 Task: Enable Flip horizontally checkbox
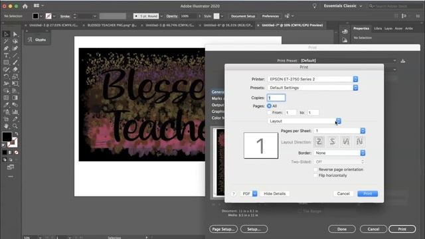(x=315, y=175)
